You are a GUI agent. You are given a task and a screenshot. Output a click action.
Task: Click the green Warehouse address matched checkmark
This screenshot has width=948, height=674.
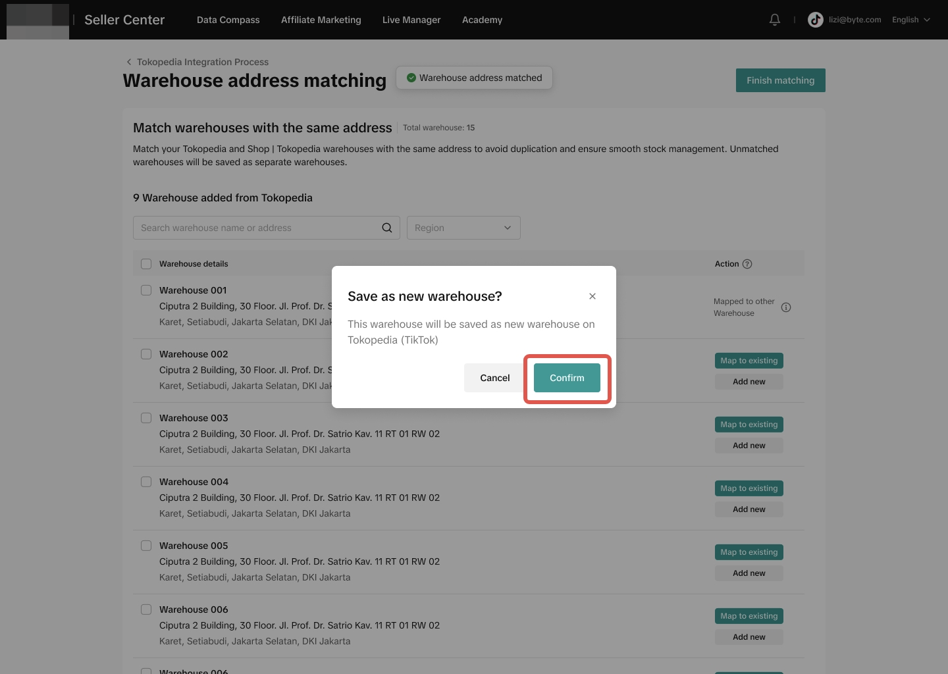(x=411, y=78)
